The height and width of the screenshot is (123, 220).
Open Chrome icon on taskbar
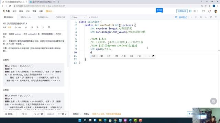(115, 120)
